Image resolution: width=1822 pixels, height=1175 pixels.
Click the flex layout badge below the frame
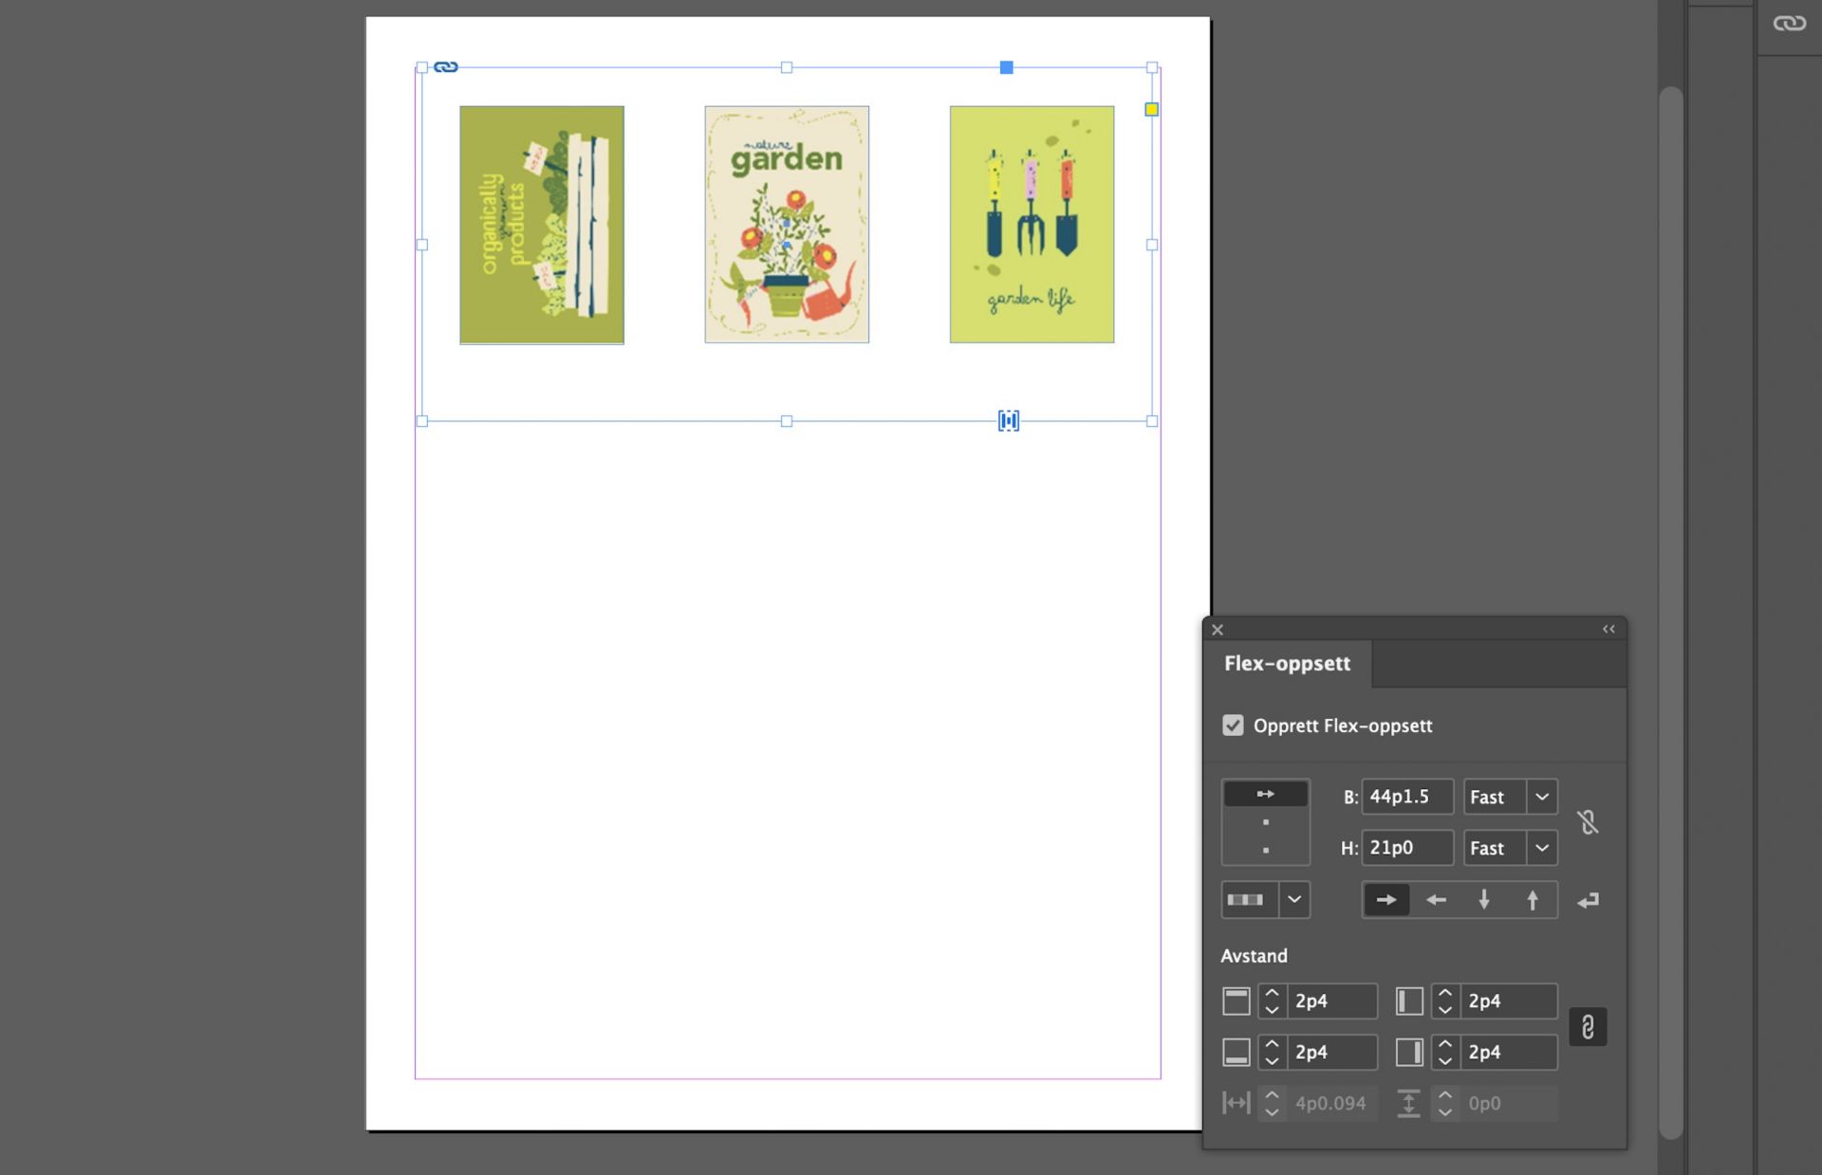coord(1008,420)
